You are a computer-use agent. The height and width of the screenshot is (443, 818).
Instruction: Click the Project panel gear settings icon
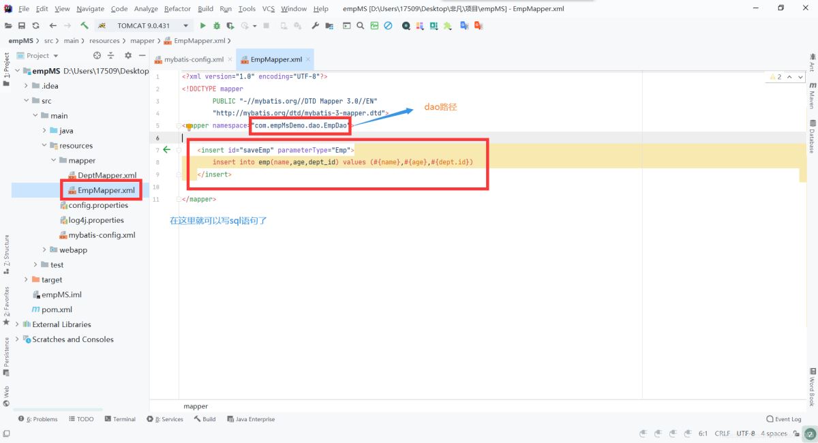click(127, 56)
